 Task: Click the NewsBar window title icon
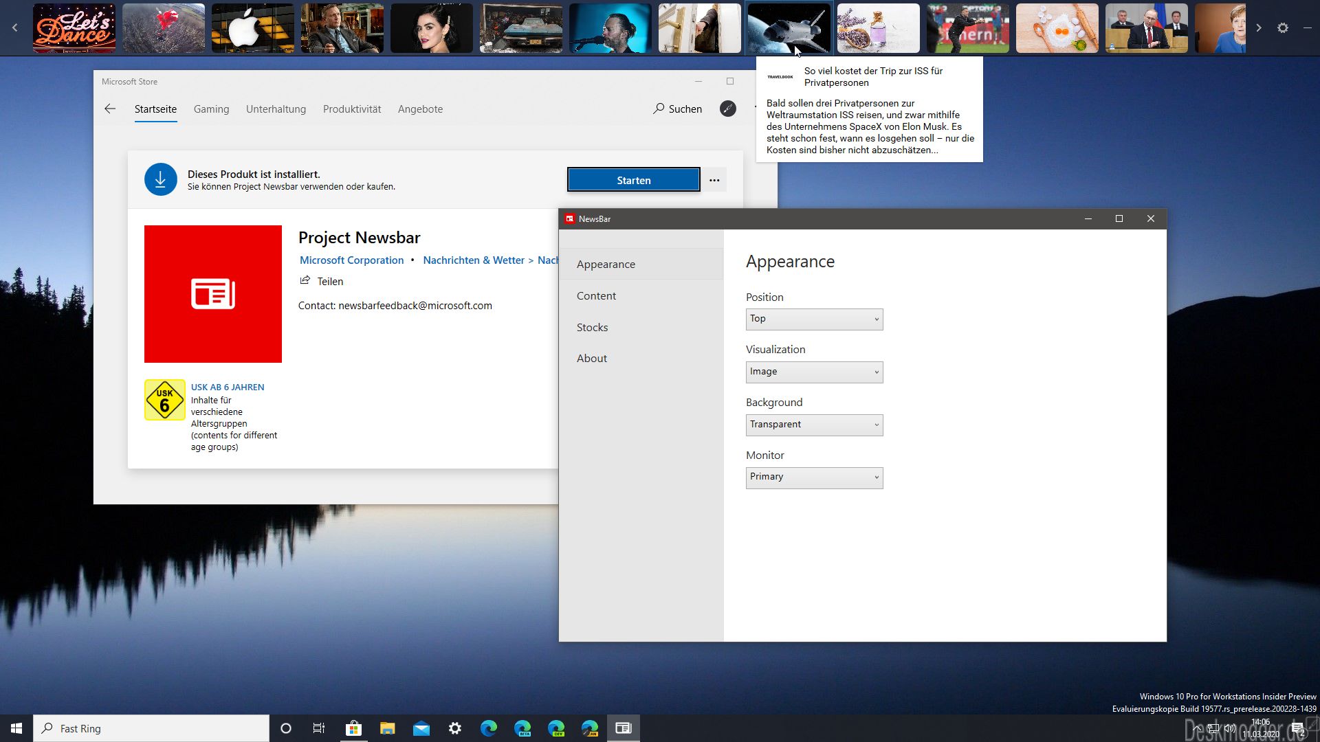click(x=569, y=218)
